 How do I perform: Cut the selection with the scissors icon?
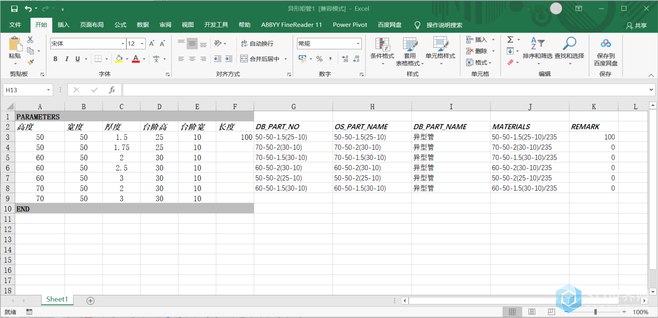click(30, 40)
